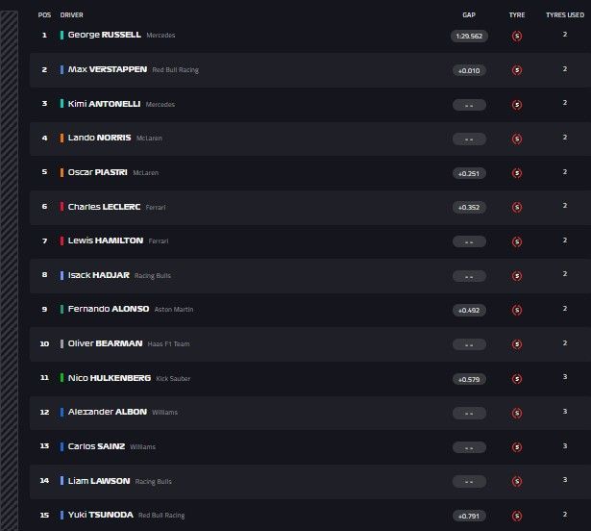Select the Kimi Antonelli driver name
This screenshot has height=531, width=591.
click(92, 104)
